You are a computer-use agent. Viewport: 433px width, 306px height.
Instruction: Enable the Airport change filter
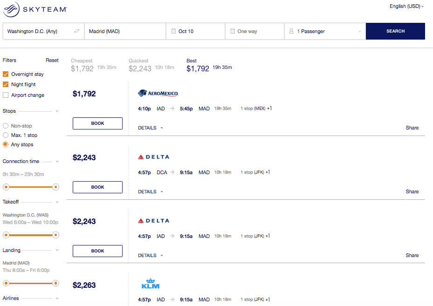tap(5, 95)
